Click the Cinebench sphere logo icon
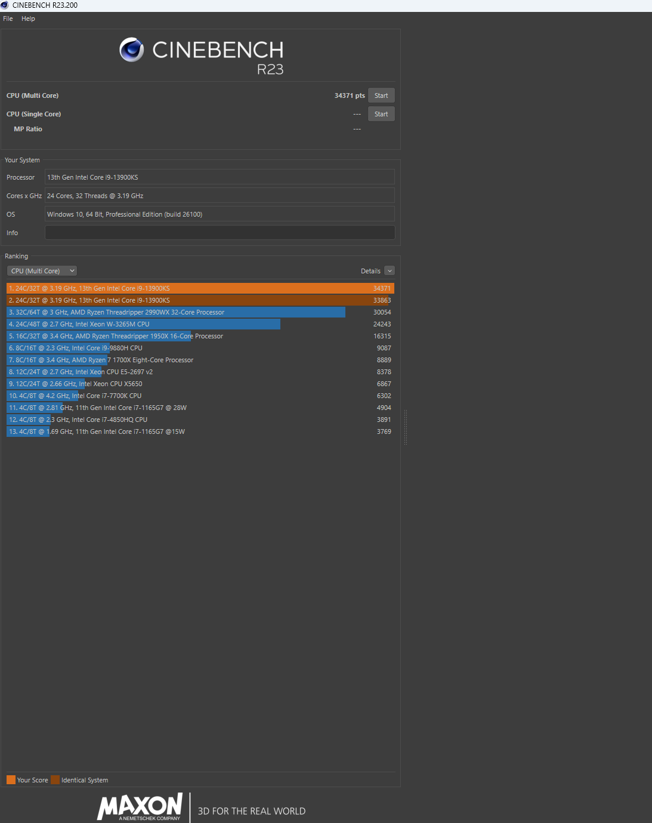This screenshot has width=652, height=823. [x=132, y=50]
